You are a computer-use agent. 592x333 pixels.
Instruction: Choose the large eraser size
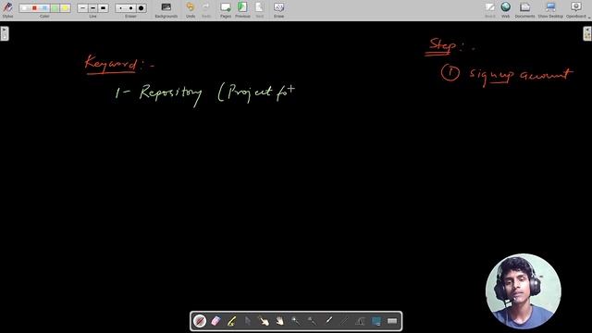click(142, 8)
